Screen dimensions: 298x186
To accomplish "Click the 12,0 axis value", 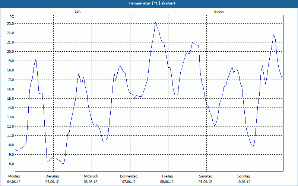I will [10, 126].
